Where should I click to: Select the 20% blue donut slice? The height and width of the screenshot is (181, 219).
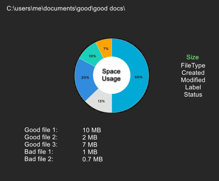[x=85, y=77]
